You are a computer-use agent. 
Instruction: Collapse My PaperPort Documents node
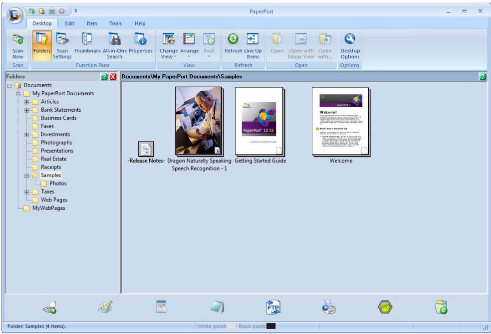[18, 94]
